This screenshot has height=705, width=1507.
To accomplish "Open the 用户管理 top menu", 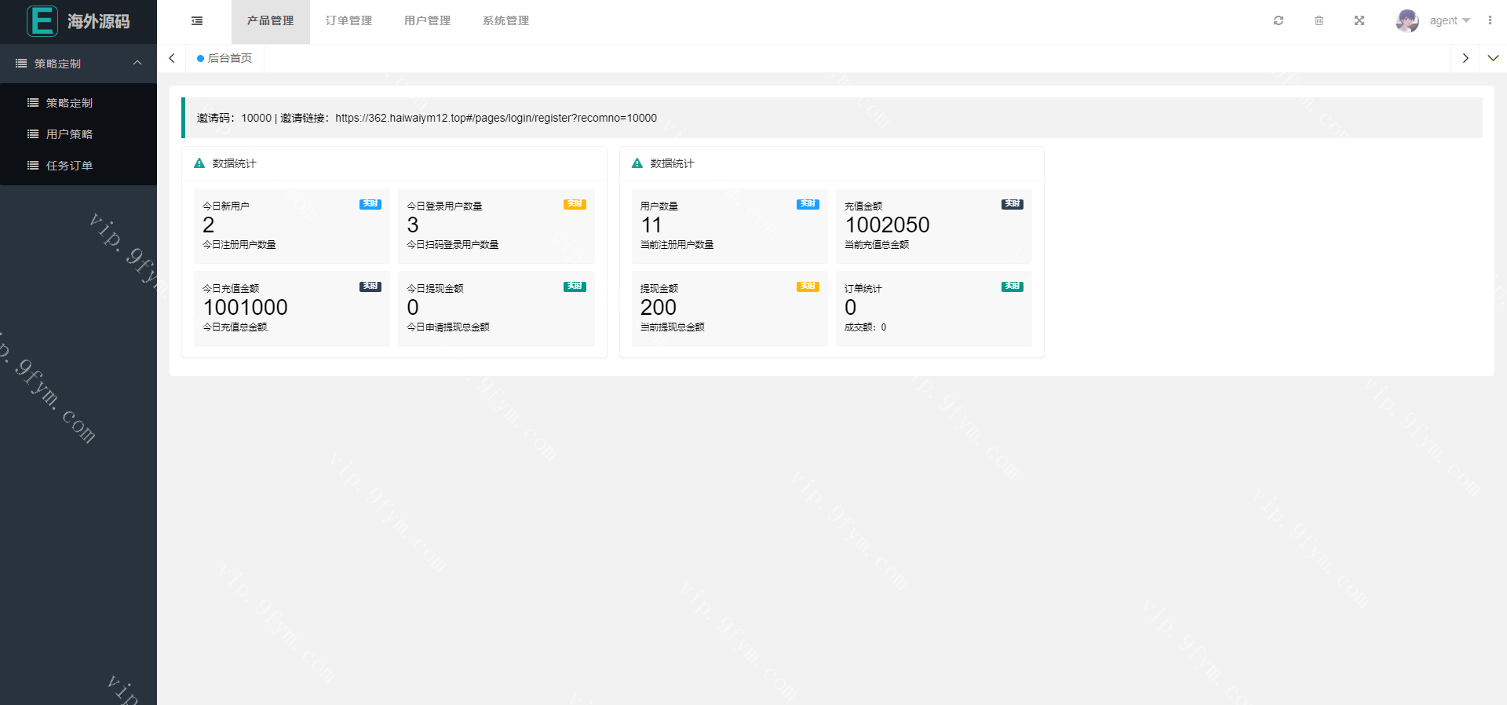I will [x=427, y=21].
